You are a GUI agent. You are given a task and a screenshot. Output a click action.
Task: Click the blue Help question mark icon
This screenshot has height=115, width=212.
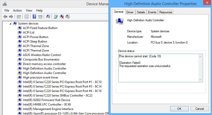[34, 17]
